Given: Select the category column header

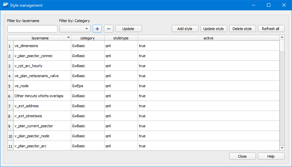Looking at the screenshot, I should (x=88, y=38).
